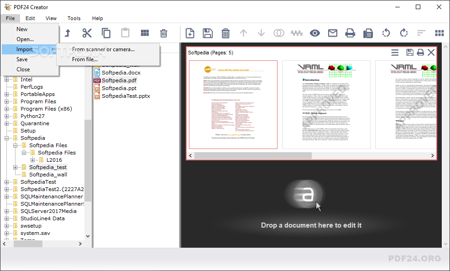Expand the Intel folder node

(x=6, y=80)
